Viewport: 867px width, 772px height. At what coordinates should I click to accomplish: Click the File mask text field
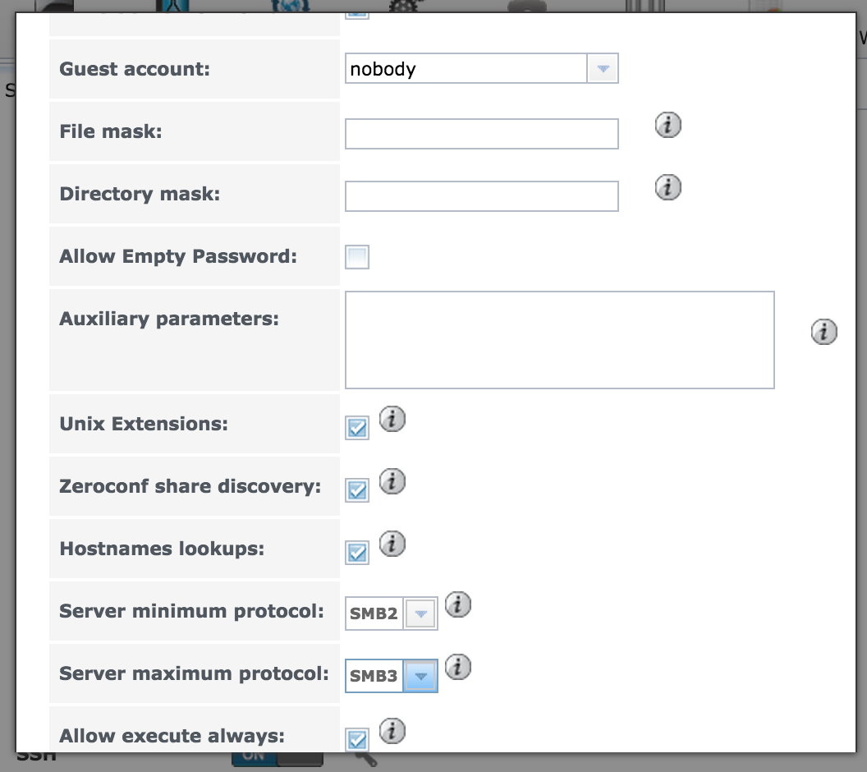[x=481, y=134]
